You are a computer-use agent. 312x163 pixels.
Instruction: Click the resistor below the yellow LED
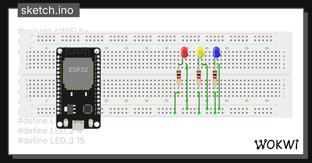[199, 77]
